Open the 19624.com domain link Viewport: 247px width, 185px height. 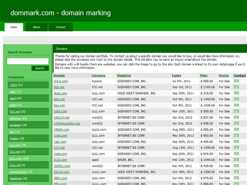62,130
